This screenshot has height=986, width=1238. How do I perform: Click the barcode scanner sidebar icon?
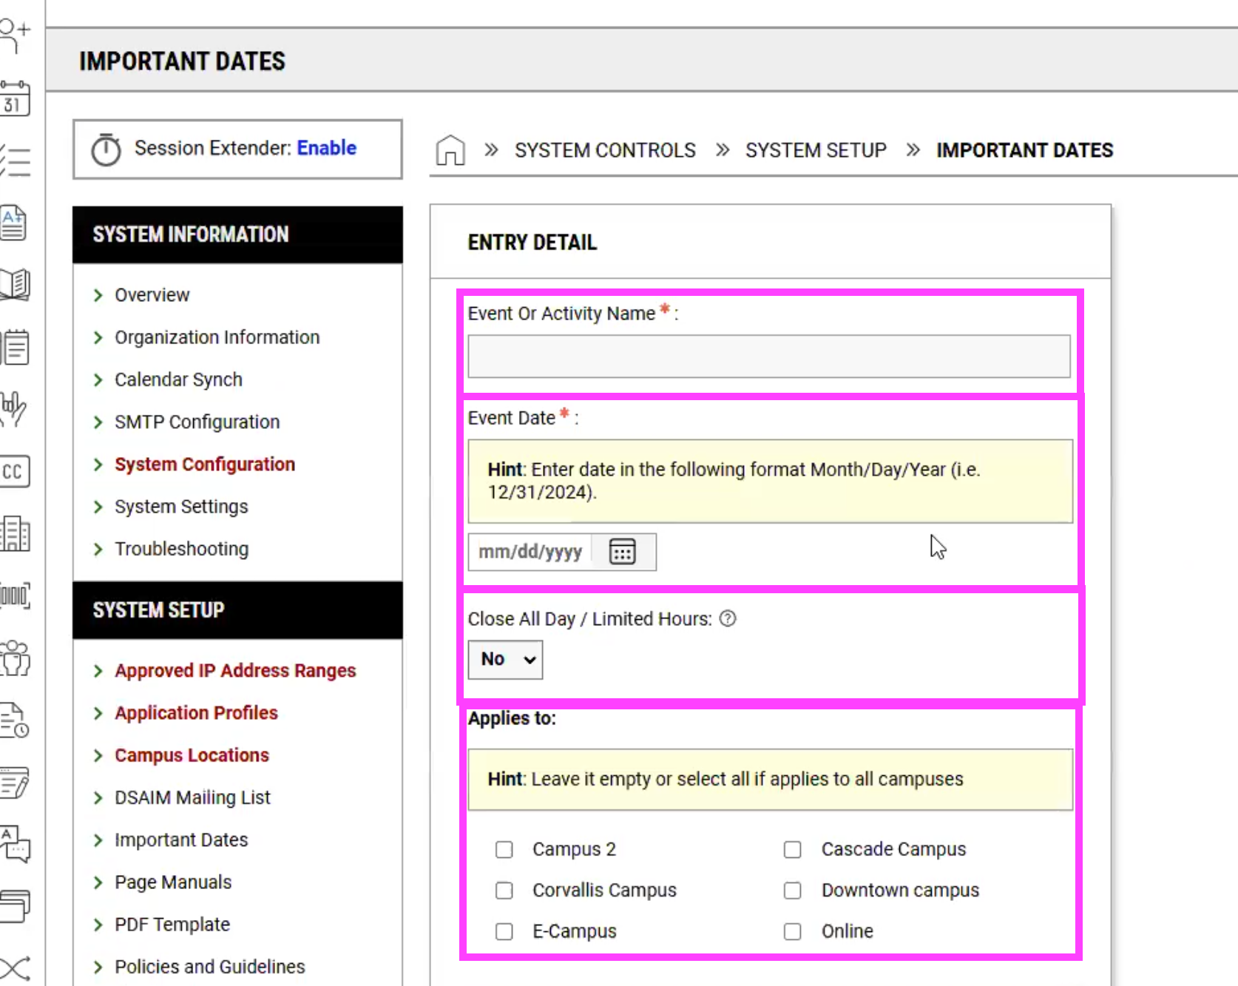point(15,595)
